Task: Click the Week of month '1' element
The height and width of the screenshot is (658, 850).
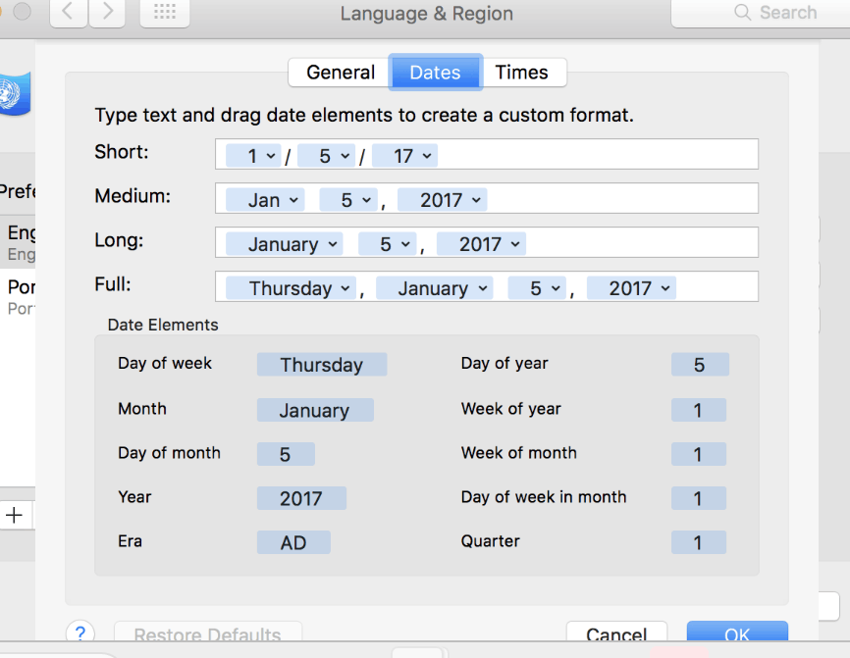Action: (698, 454)
